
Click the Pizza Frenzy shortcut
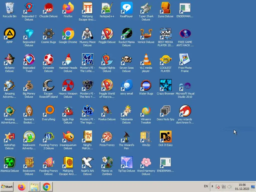coord(107,137)
